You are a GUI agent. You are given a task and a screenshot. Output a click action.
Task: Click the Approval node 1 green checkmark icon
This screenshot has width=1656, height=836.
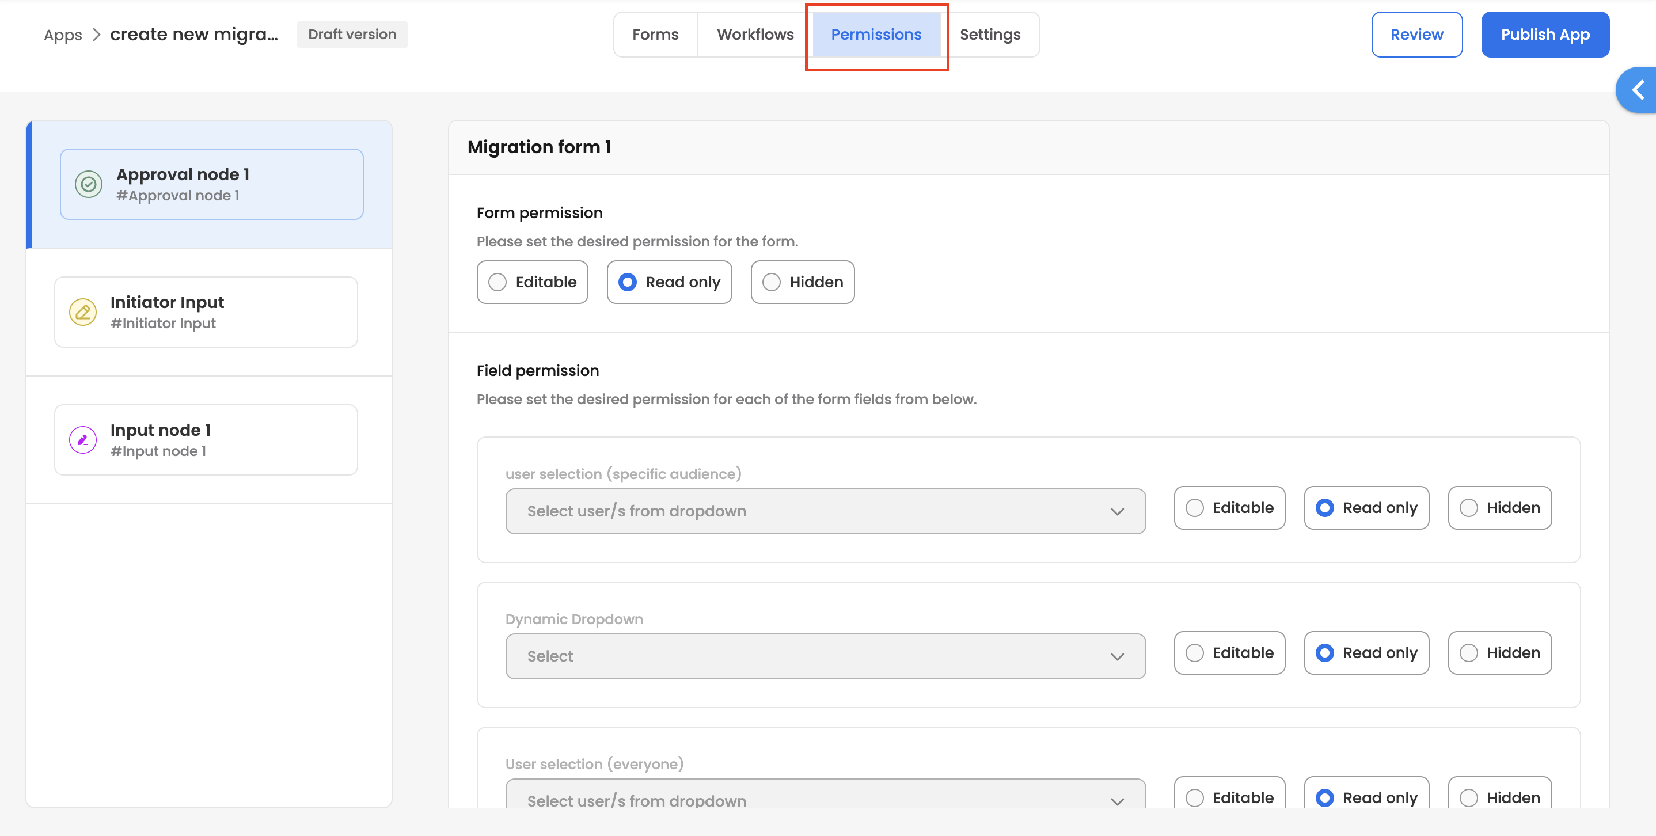(x=89, y=184)
